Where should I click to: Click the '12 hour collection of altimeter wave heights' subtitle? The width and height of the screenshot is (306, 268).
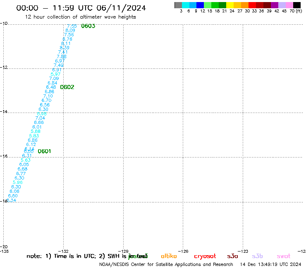pos(80,17)
